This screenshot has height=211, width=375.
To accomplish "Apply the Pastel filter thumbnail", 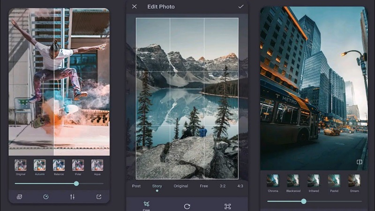I will [x=334, y=181].
